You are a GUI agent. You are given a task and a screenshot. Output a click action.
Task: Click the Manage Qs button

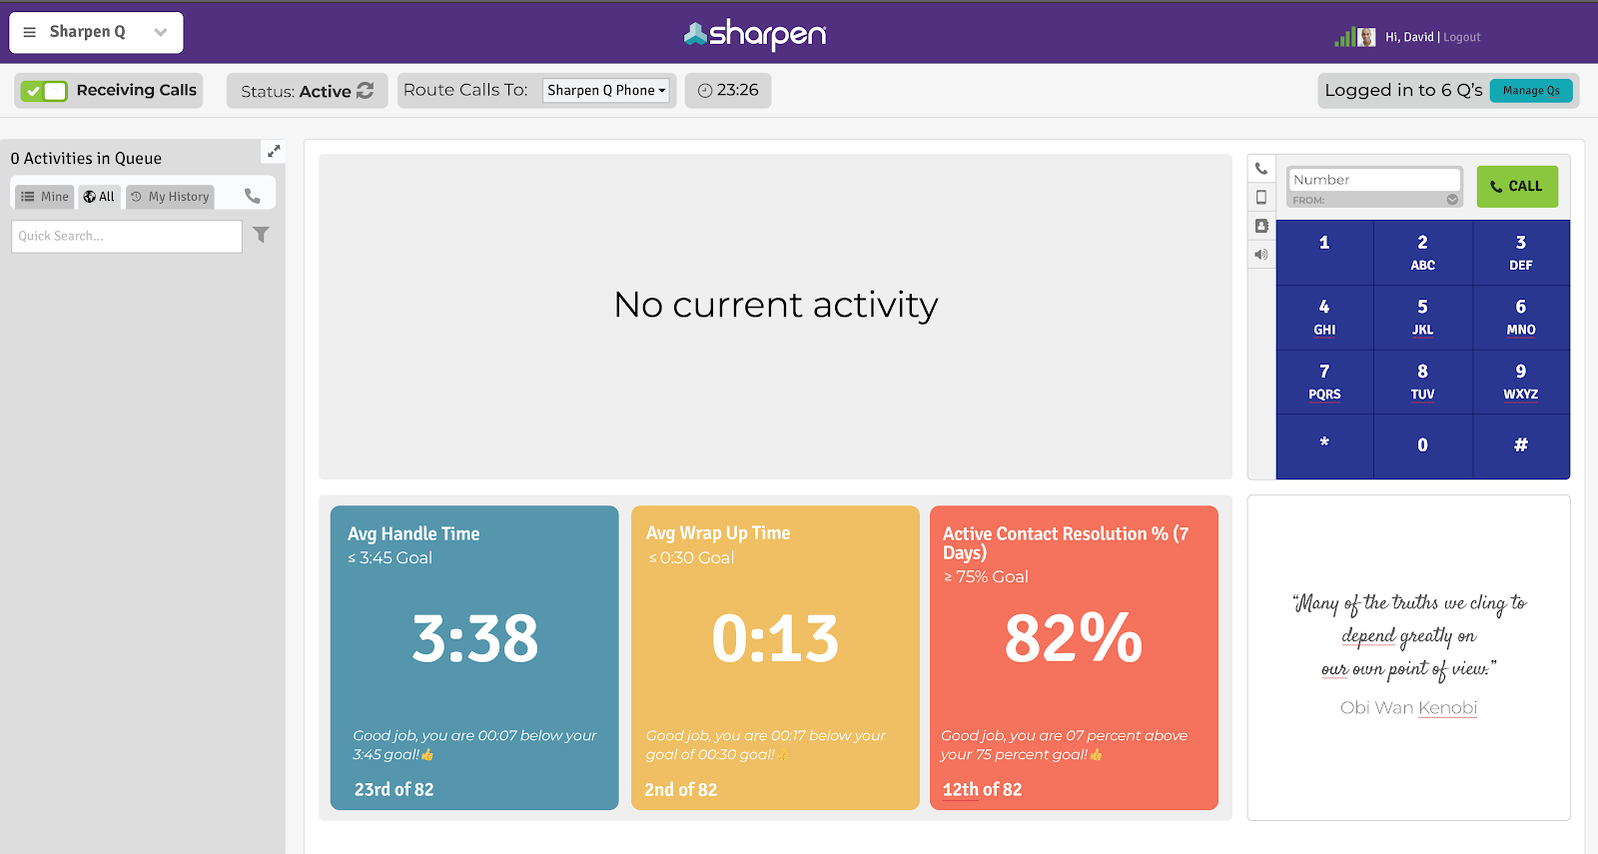(1531, 90)
